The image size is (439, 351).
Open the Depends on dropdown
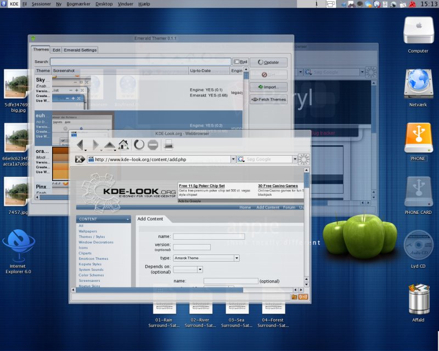pos(200,269)
